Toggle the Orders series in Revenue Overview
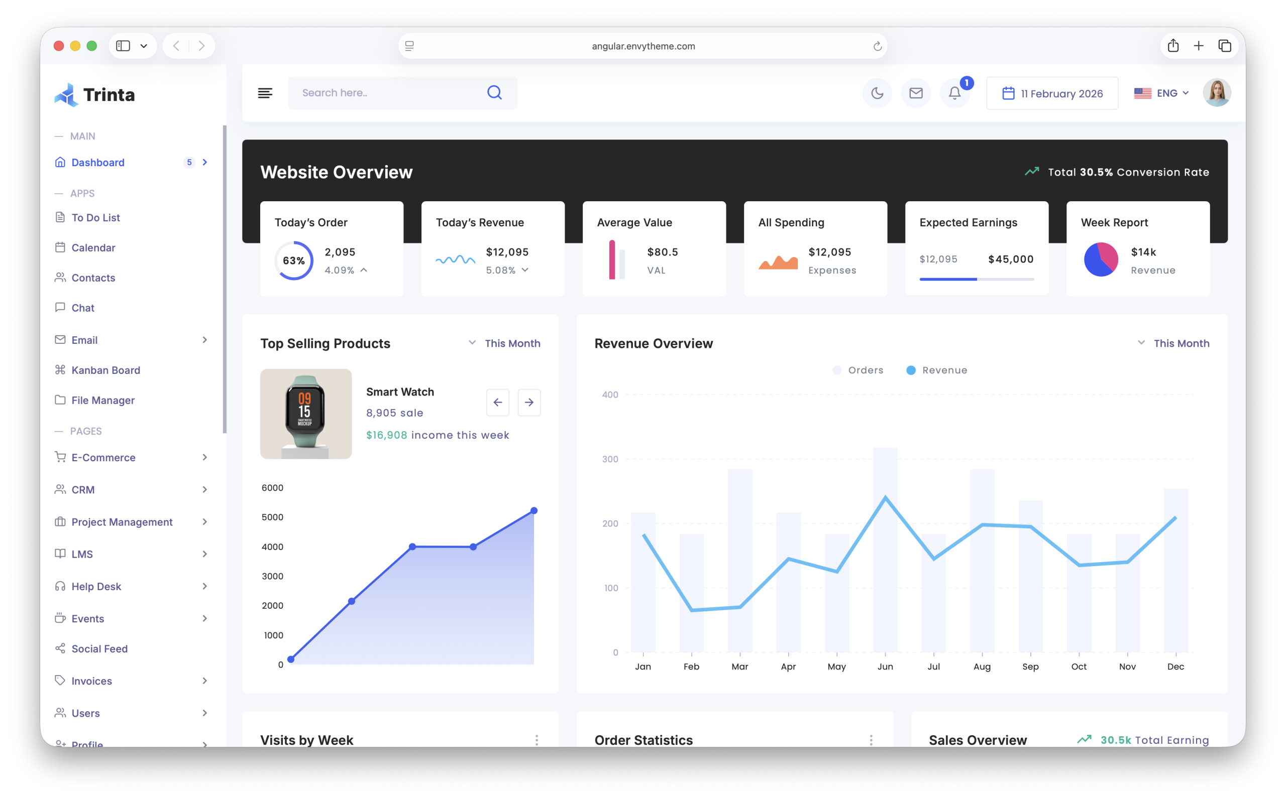This screenshot has height=800, width=1286. coord(858,370)
